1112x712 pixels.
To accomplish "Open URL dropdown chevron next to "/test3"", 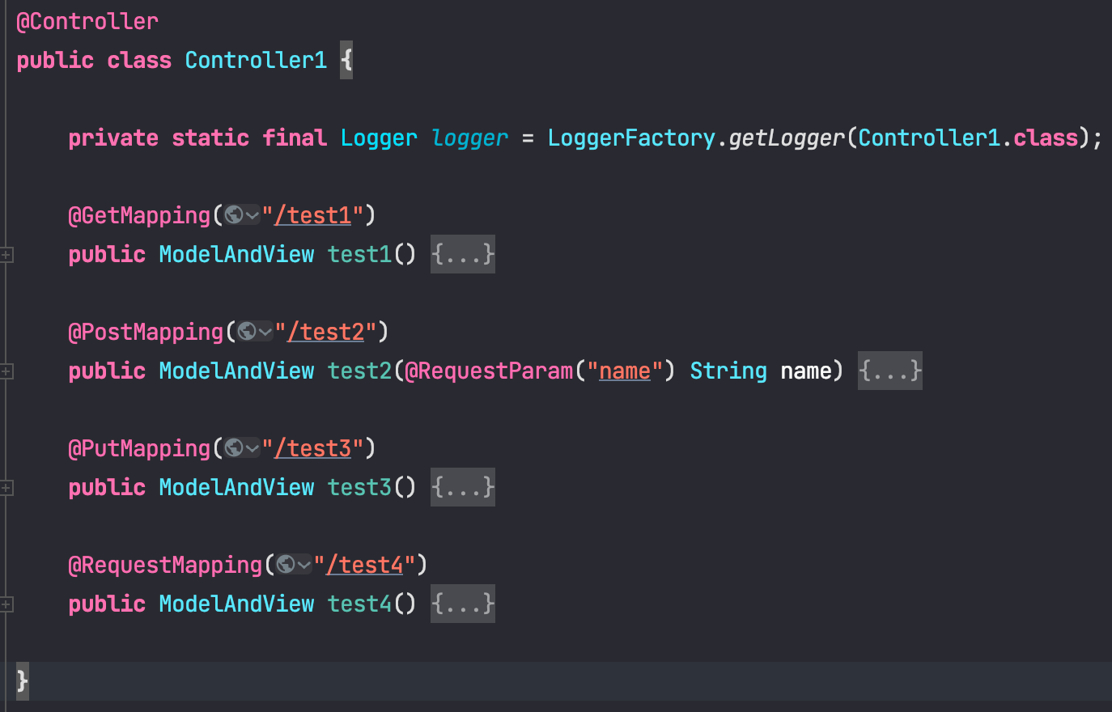I will coord(253,449).
